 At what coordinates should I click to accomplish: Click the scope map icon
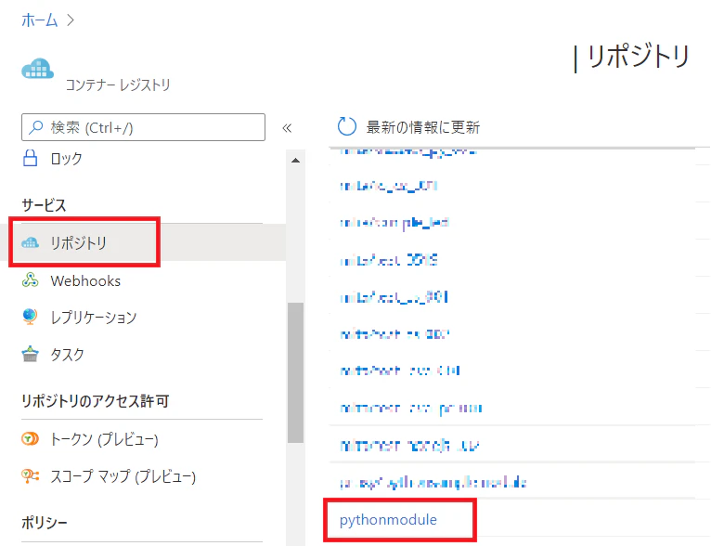click(30, 475)
